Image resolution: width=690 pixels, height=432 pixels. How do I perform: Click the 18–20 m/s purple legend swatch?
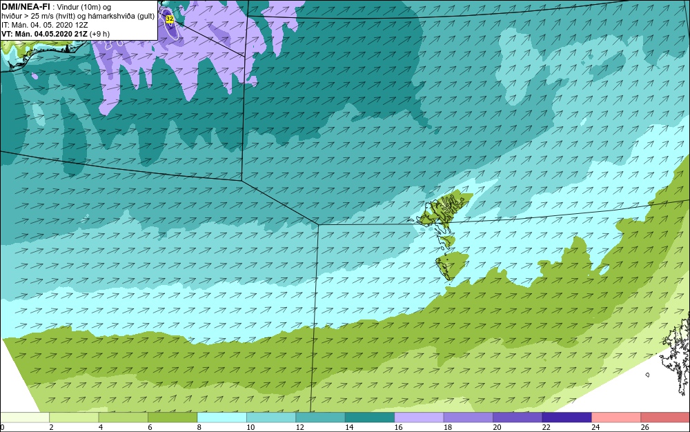469,418
